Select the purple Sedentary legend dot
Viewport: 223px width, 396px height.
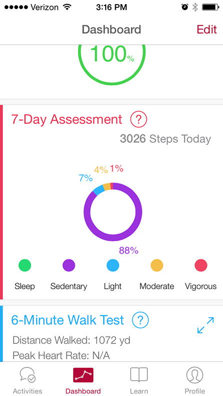point(69,266)
